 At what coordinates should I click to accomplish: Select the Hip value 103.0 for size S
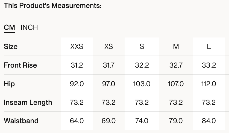click(142, 84)
